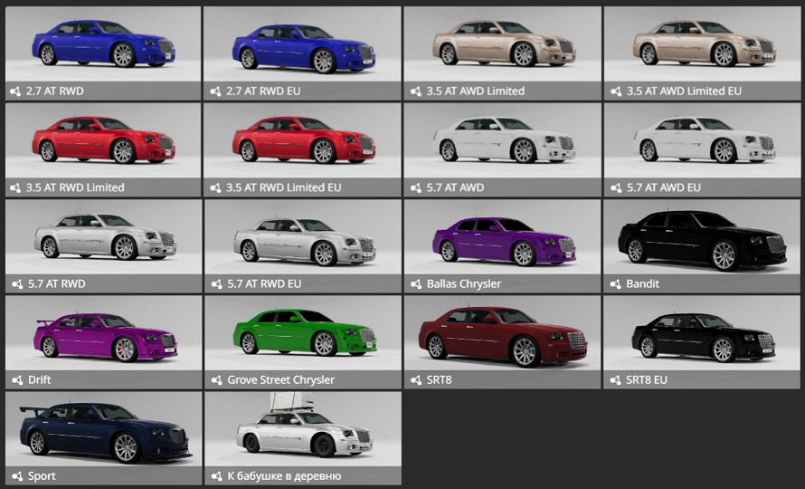Click the config icon next to Bandit
The height and width of the screenshot is (489, 805).
[613, 284]
